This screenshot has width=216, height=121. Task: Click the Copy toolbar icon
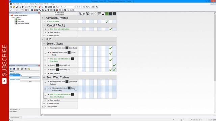click(x=23, y=7)
